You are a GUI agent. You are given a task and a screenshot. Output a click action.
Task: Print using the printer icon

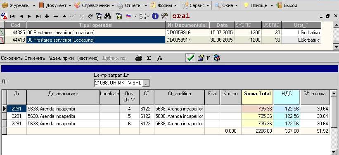click(139, 58)
